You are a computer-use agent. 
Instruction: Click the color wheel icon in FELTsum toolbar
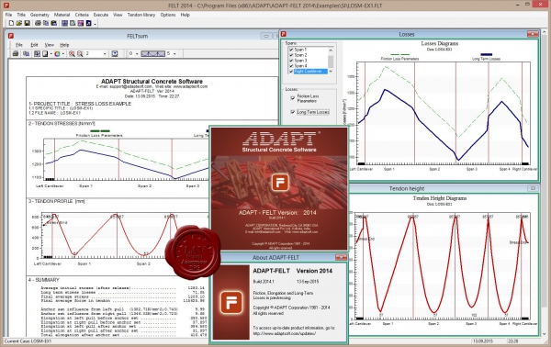tap(57, 54)
